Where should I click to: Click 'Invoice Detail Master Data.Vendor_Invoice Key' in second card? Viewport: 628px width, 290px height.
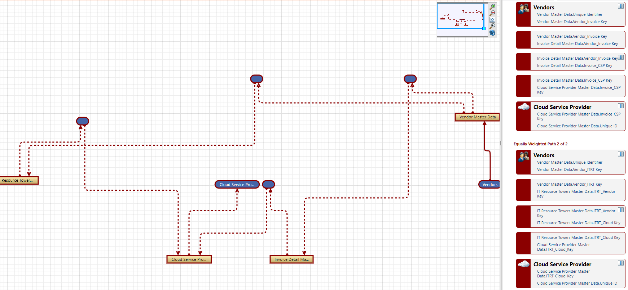577,44
